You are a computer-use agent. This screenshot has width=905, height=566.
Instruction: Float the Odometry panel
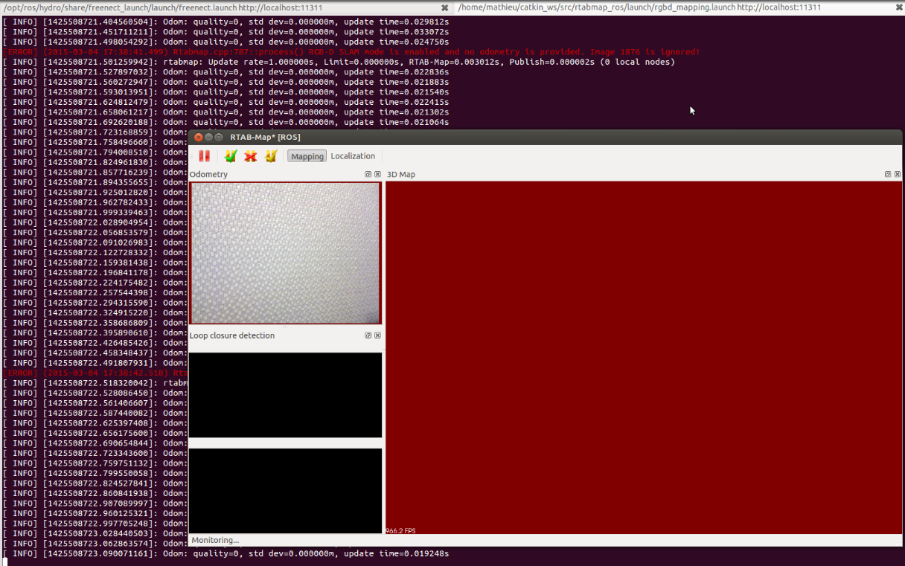368,174
